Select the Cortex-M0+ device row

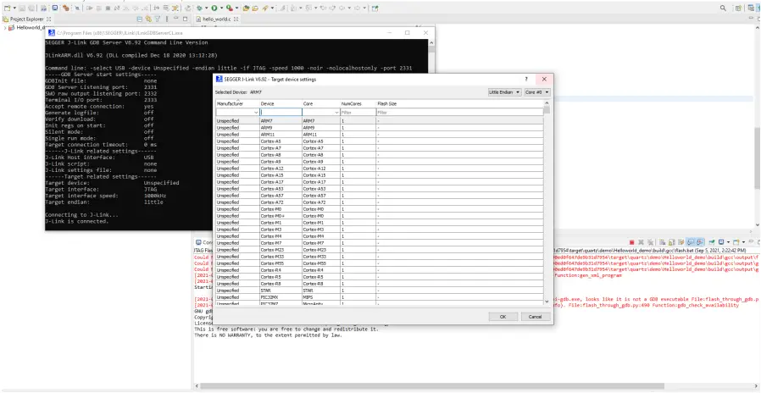[x=380, y=215]
